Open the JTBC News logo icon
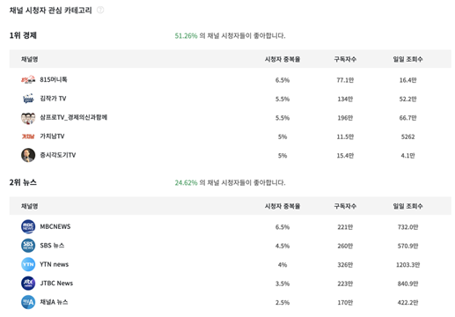This screenshot has height=317, width=455. point(28,284)
